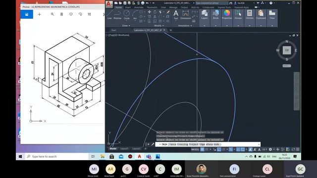Open the Express Tools ribbon tab
Viewport: 317px width, 178px height.
(224, 7)
